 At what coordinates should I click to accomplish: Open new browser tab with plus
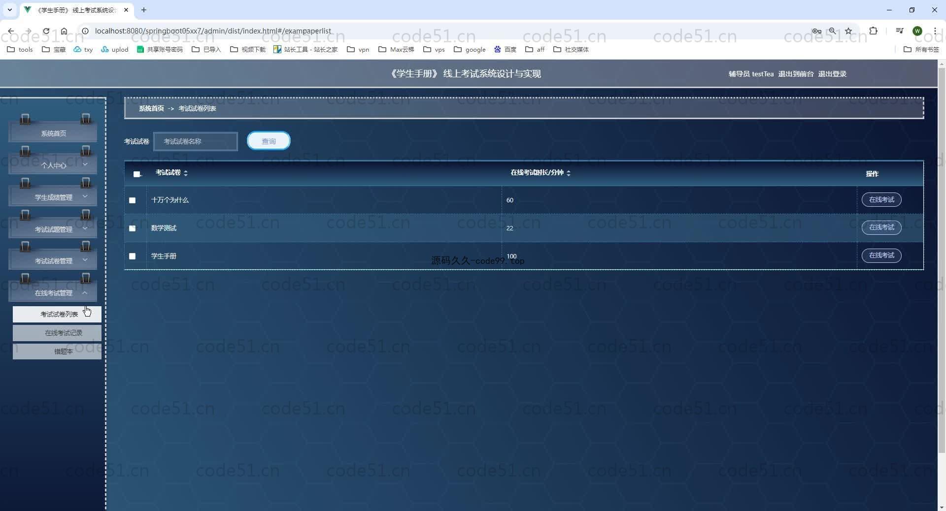pos(143,10)
